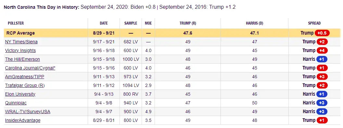Image resolution: width=343 pixels, height=128 pixels.
Task: Click the Trump +3 spread badge
Action: click(x=322, y=77)
